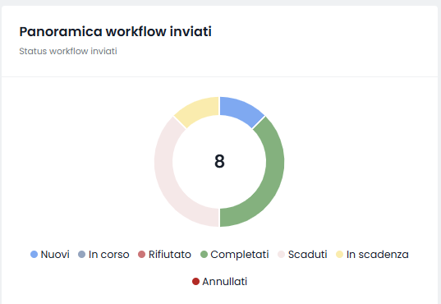Screen dimensions: 441x304
Task: Click the Status workflow inviati subtitle
Action: (68, 51)
